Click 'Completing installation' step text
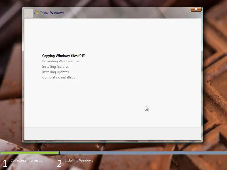The width and height of the screenshot is (227, 170). pyautogui.click(x=60, y=77)
